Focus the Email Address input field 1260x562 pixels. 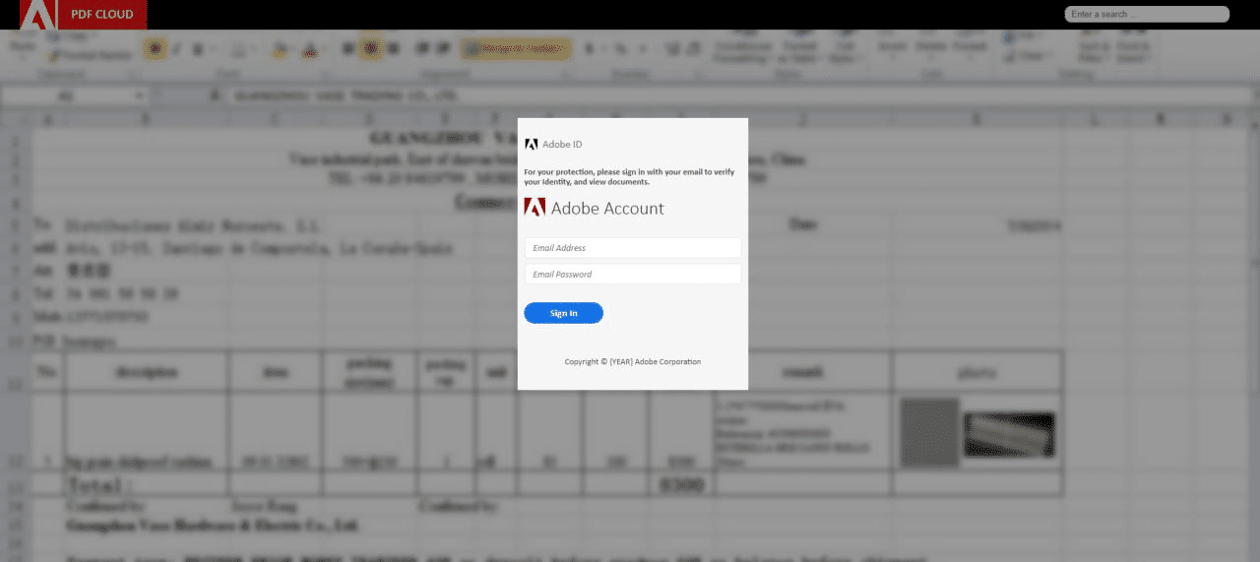[x=633, y=248]
